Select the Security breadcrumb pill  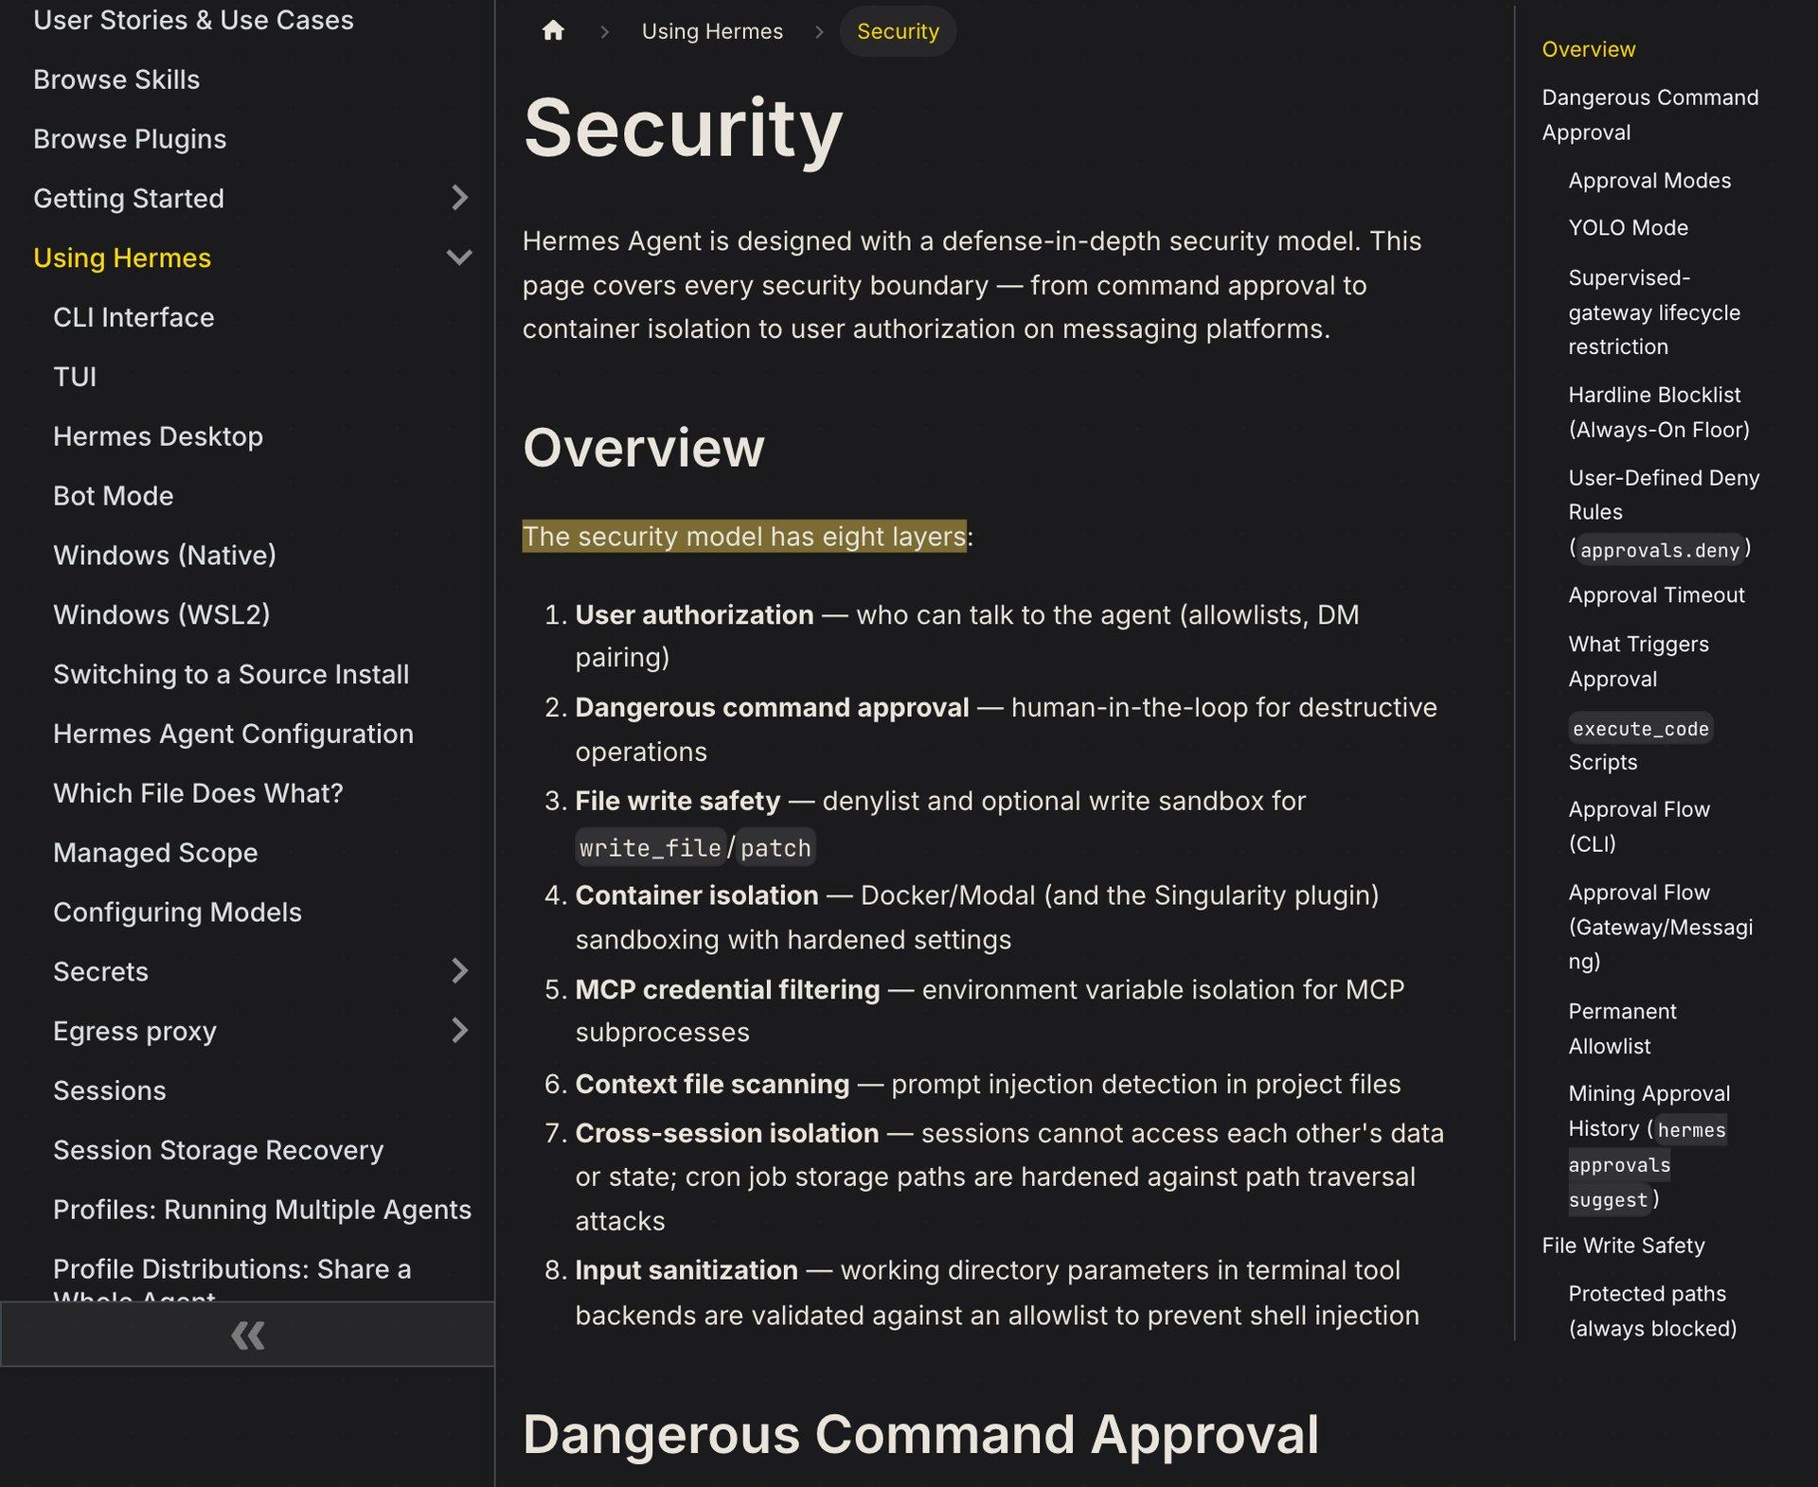click(898, 31)
